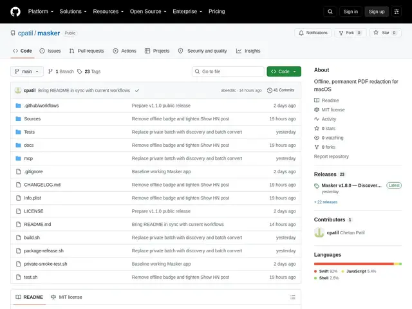
Task: Click the build.sh file icon
Action: tap(18, 238)
